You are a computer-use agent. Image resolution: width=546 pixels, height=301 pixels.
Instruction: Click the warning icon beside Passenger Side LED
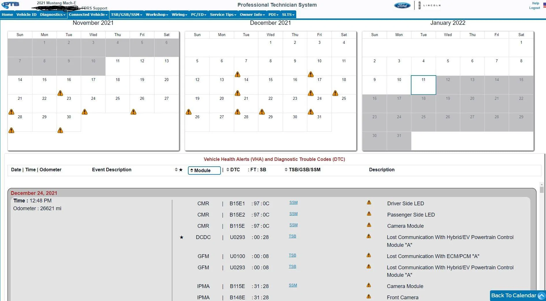[x=369, y=214]
